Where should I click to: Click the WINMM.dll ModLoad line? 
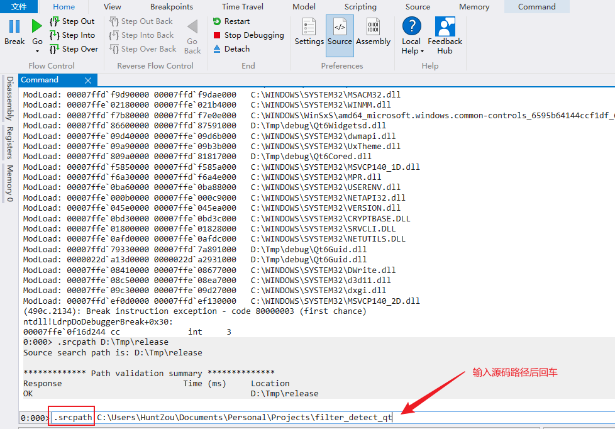pos(207,105)
